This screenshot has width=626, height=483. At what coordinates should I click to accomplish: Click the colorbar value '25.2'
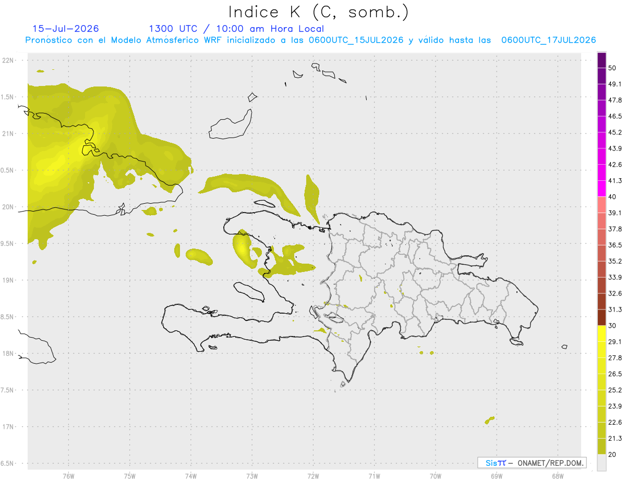615,390
